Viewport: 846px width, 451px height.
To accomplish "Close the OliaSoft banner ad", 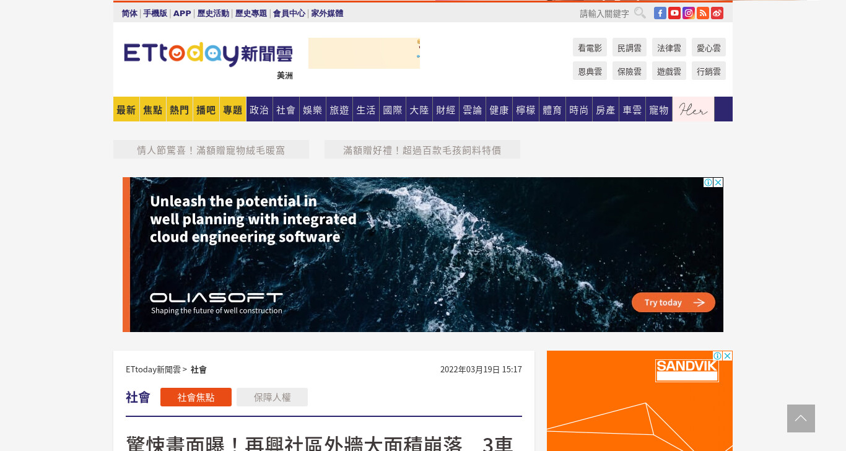I will [x=718, y=182].
